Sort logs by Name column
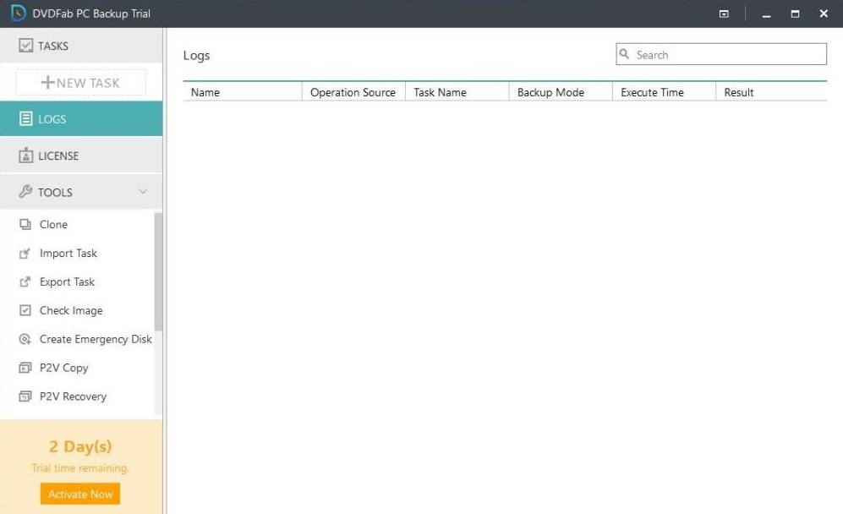The height and width of the screenshot is (514, 843). 243,92
